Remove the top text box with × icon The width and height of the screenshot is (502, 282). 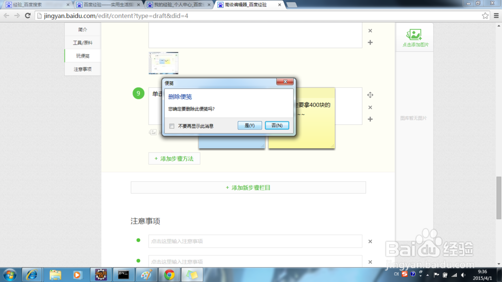(x=370, y=31)
